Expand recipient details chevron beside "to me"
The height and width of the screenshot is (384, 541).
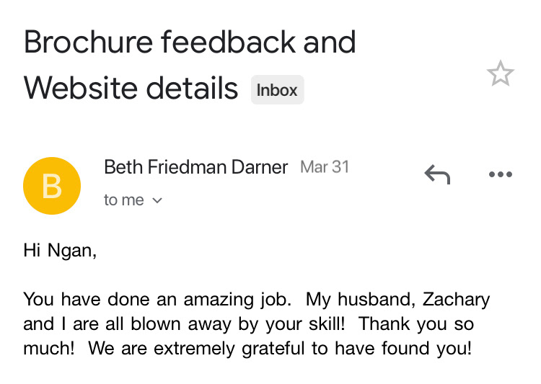point(157,200)
